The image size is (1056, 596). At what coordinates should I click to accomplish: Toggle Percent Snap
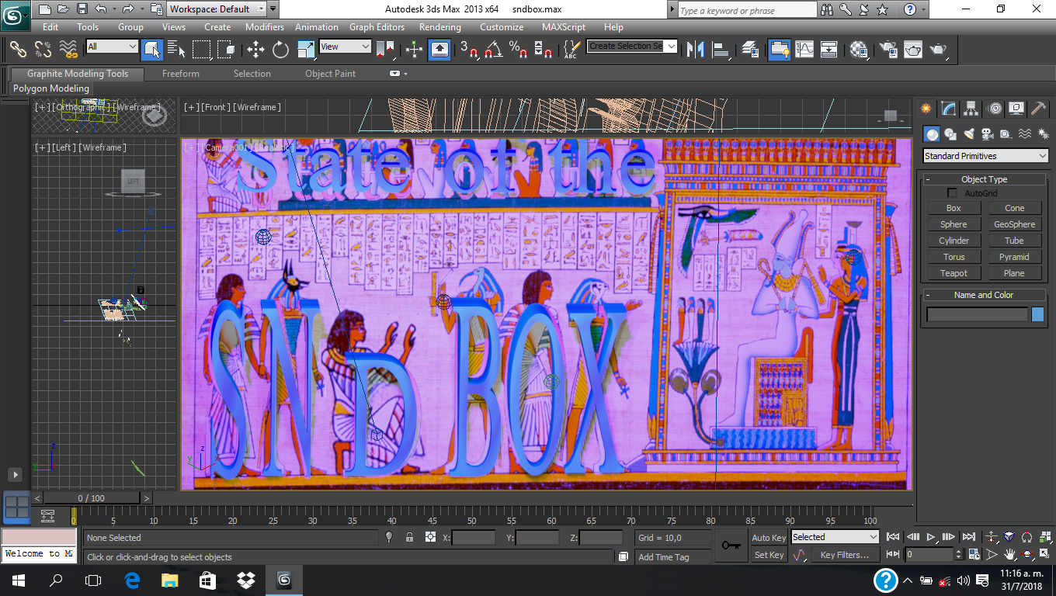click(518, 49)
